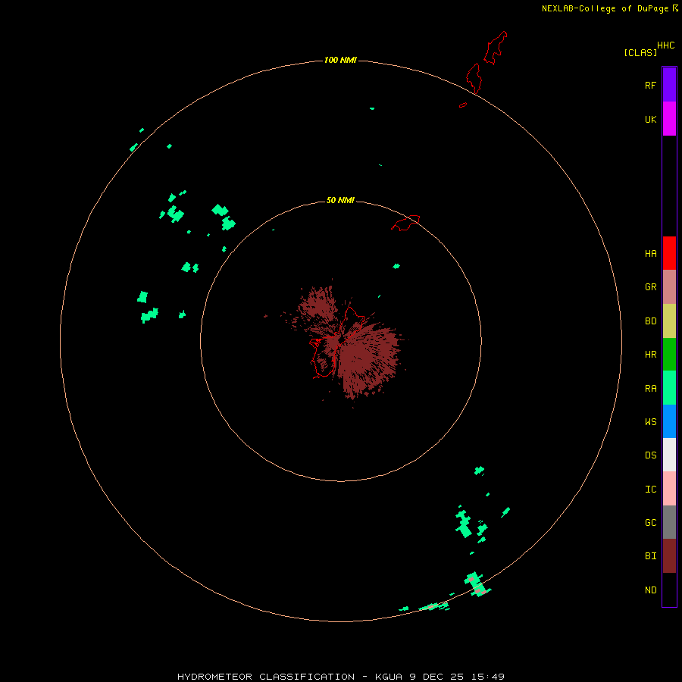Click the RA light green legend swatch
This screenshot has width=682, height=682.
point(669,388)
